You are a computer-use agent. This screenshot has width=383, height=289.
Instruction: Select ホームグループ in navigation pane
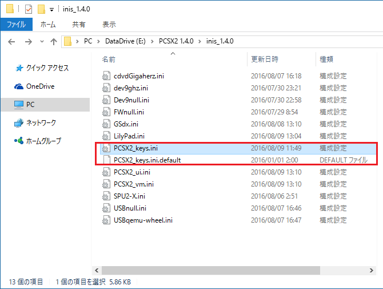(x=43, y=141)
